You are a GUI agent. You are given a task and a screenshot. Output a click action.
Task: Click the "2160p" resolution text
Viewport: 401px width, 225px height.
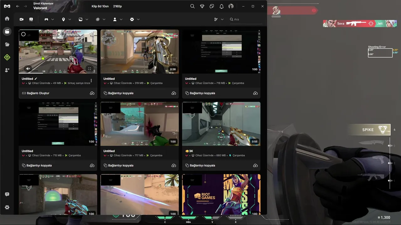(117, 6)
